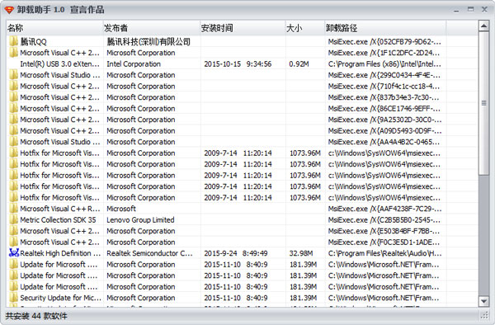Click path MsiExec.exe /X{710f4c1c-cc18-4...
The width and height of the screenshot is (495, 325).
(384, 86)
